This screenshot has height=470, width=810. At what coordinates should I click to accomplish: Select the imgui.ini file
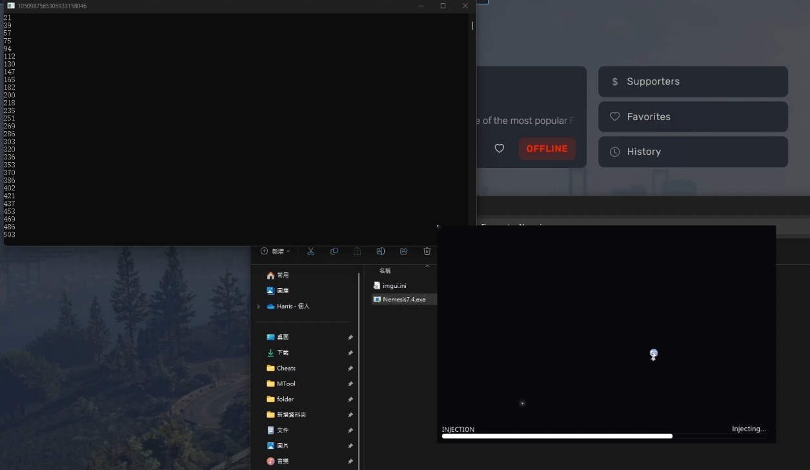[x=394, y=285]
